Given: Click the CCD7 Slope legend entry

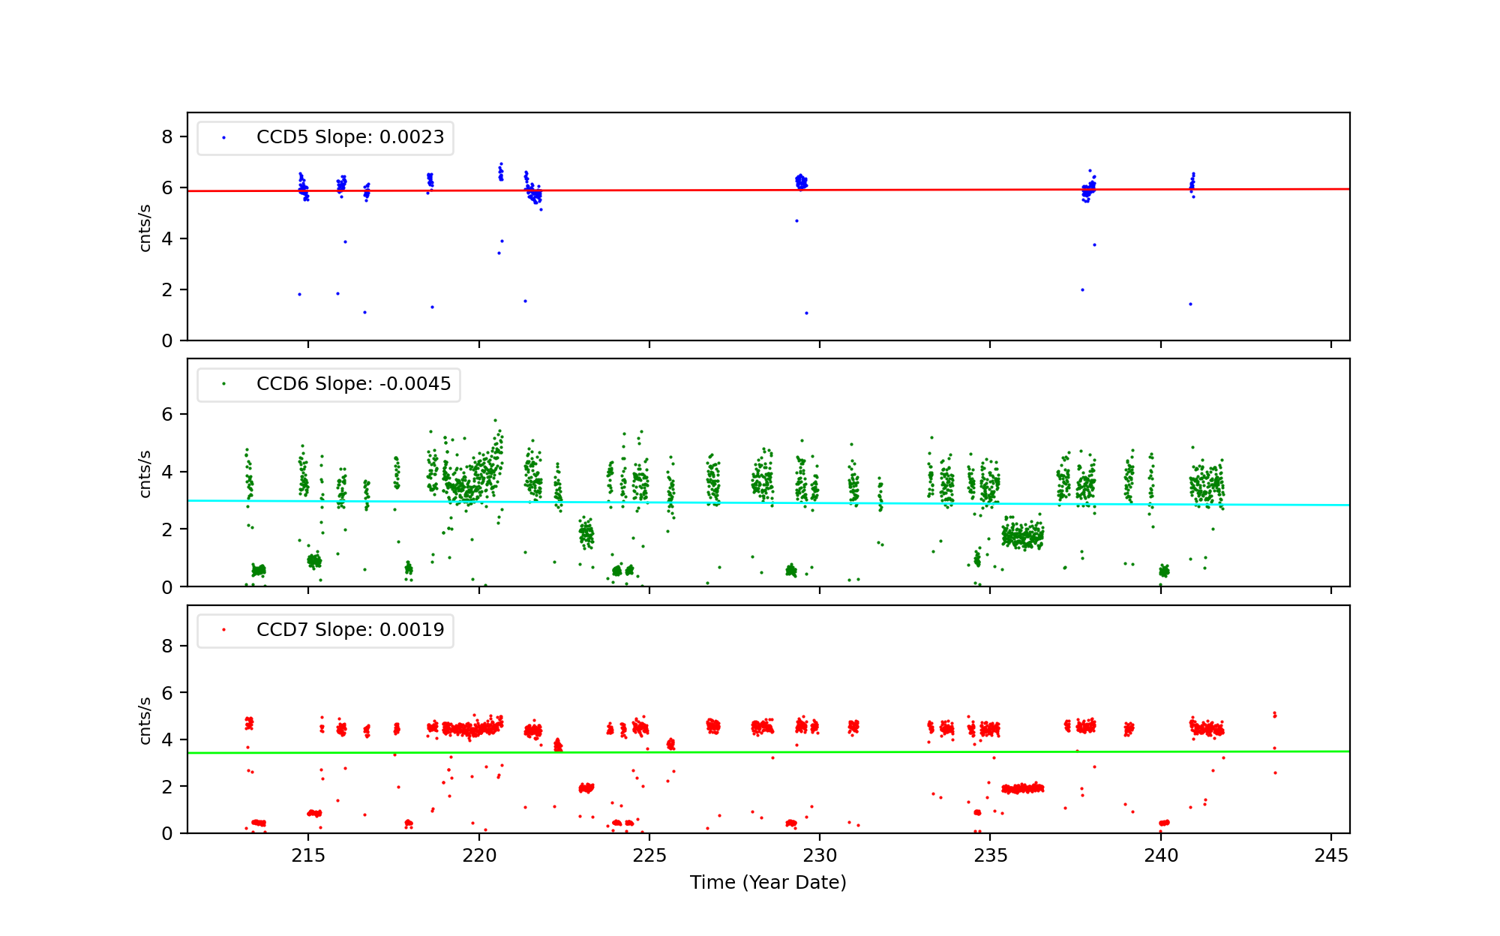Looking at the screenshot, I should point(349,630).
